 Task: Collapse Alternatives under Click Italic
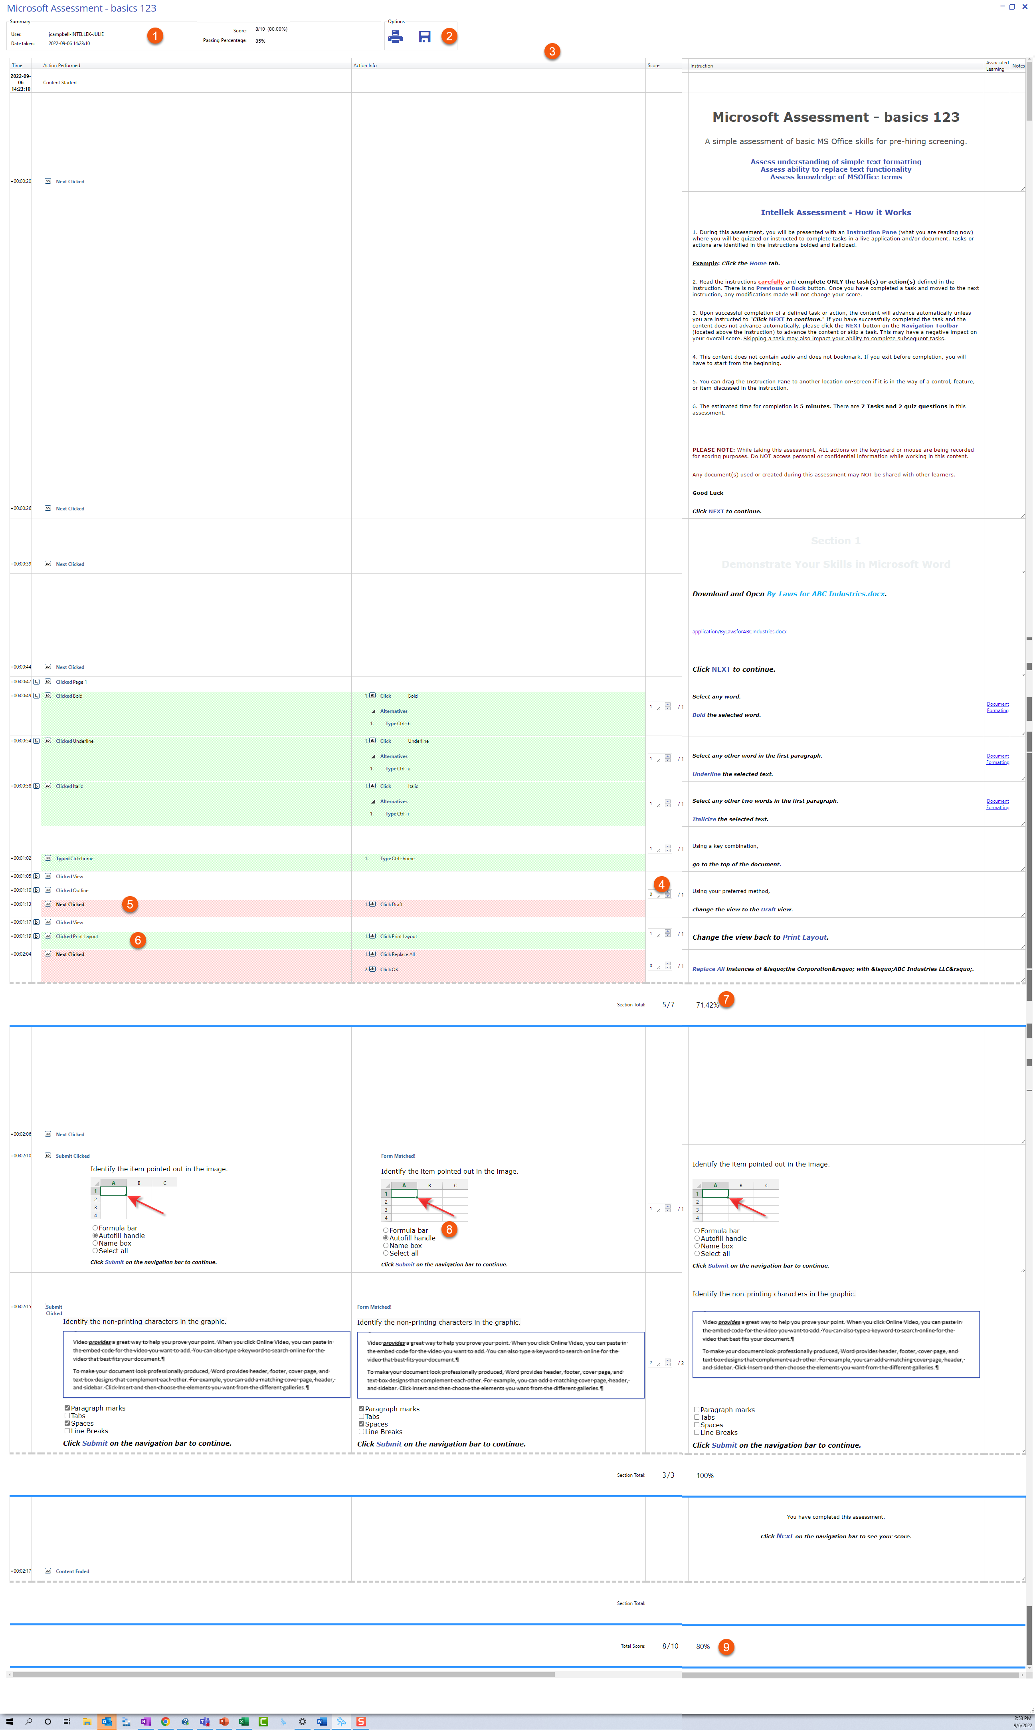[x=373, y=802]
